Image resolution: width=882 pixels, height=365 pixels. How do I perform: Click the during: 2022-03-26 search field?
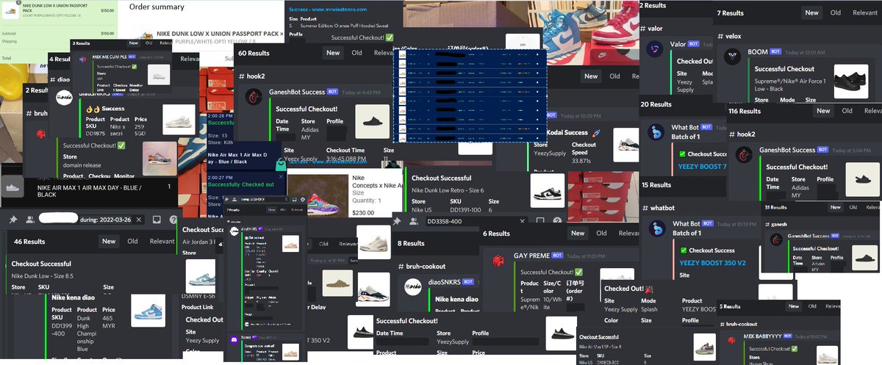pyautogui.click(x=93, y=219)
